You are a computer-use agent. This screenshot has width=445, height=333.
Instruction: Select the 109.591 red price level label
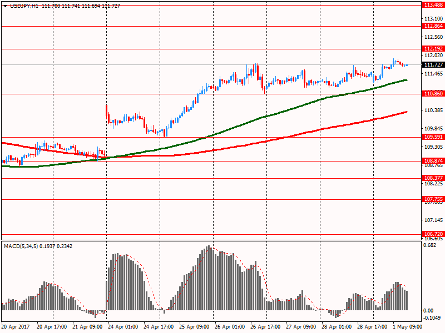point(433,137)
